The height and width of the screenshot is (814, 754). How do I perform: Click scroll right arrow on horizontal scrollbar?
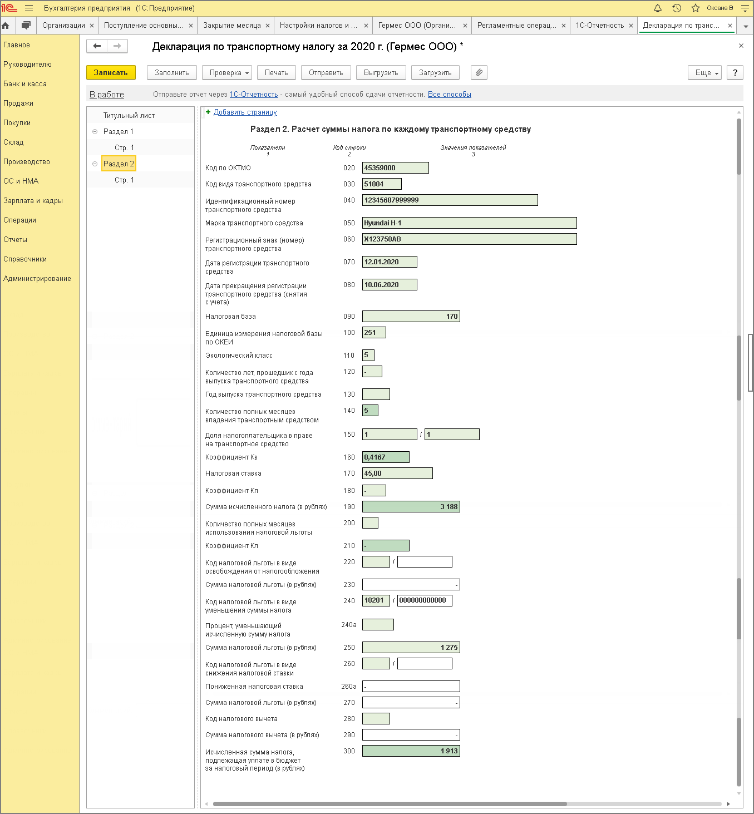[x=728, y=804]
